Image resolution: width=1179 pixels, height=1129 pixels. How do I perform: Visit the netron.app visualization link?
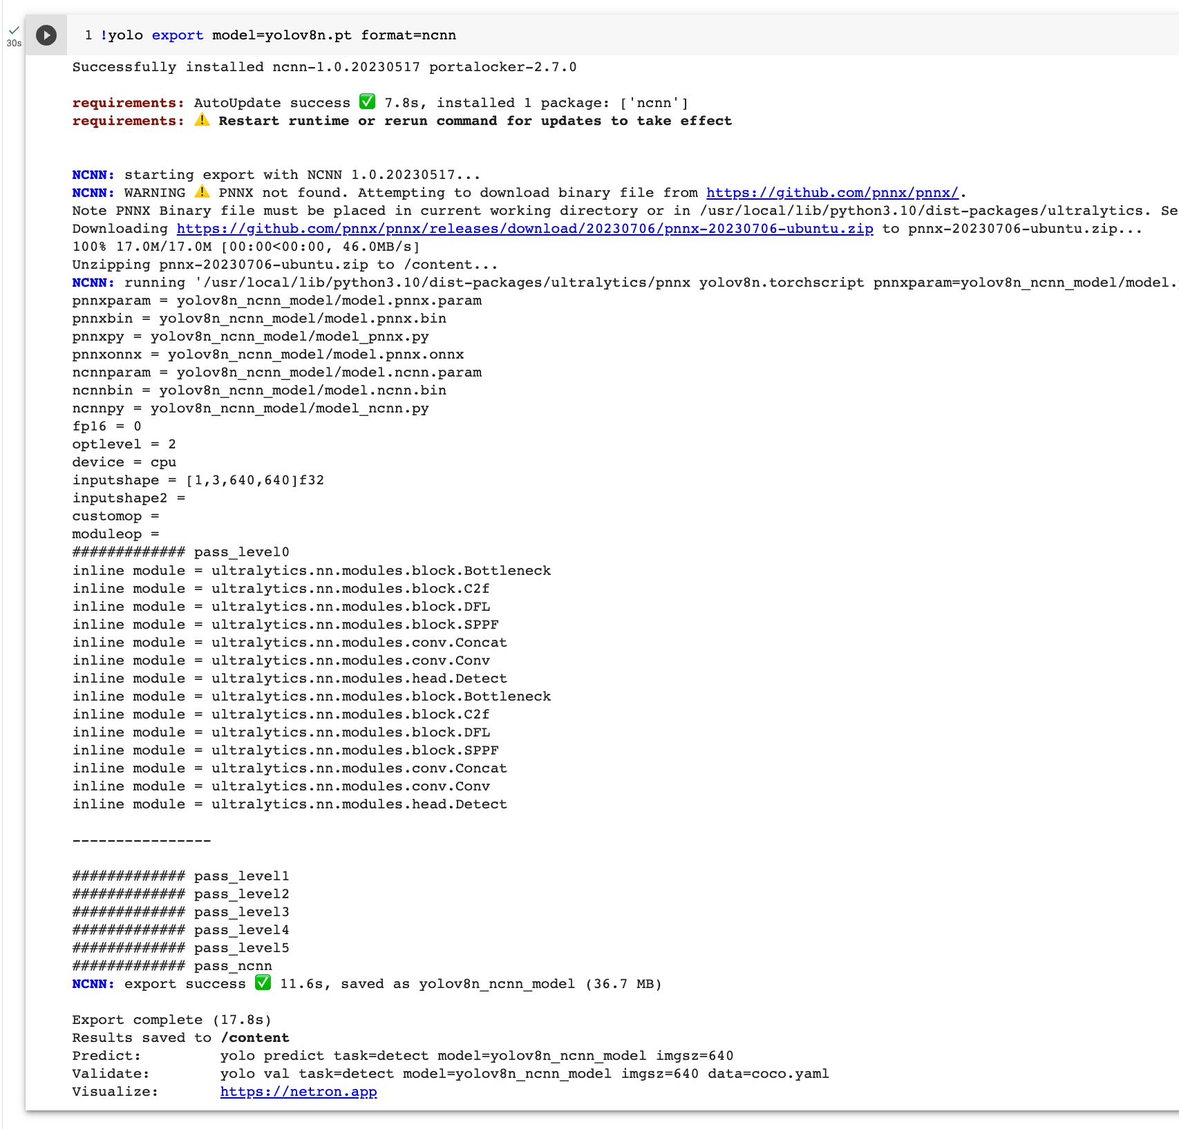(298, 1091)
